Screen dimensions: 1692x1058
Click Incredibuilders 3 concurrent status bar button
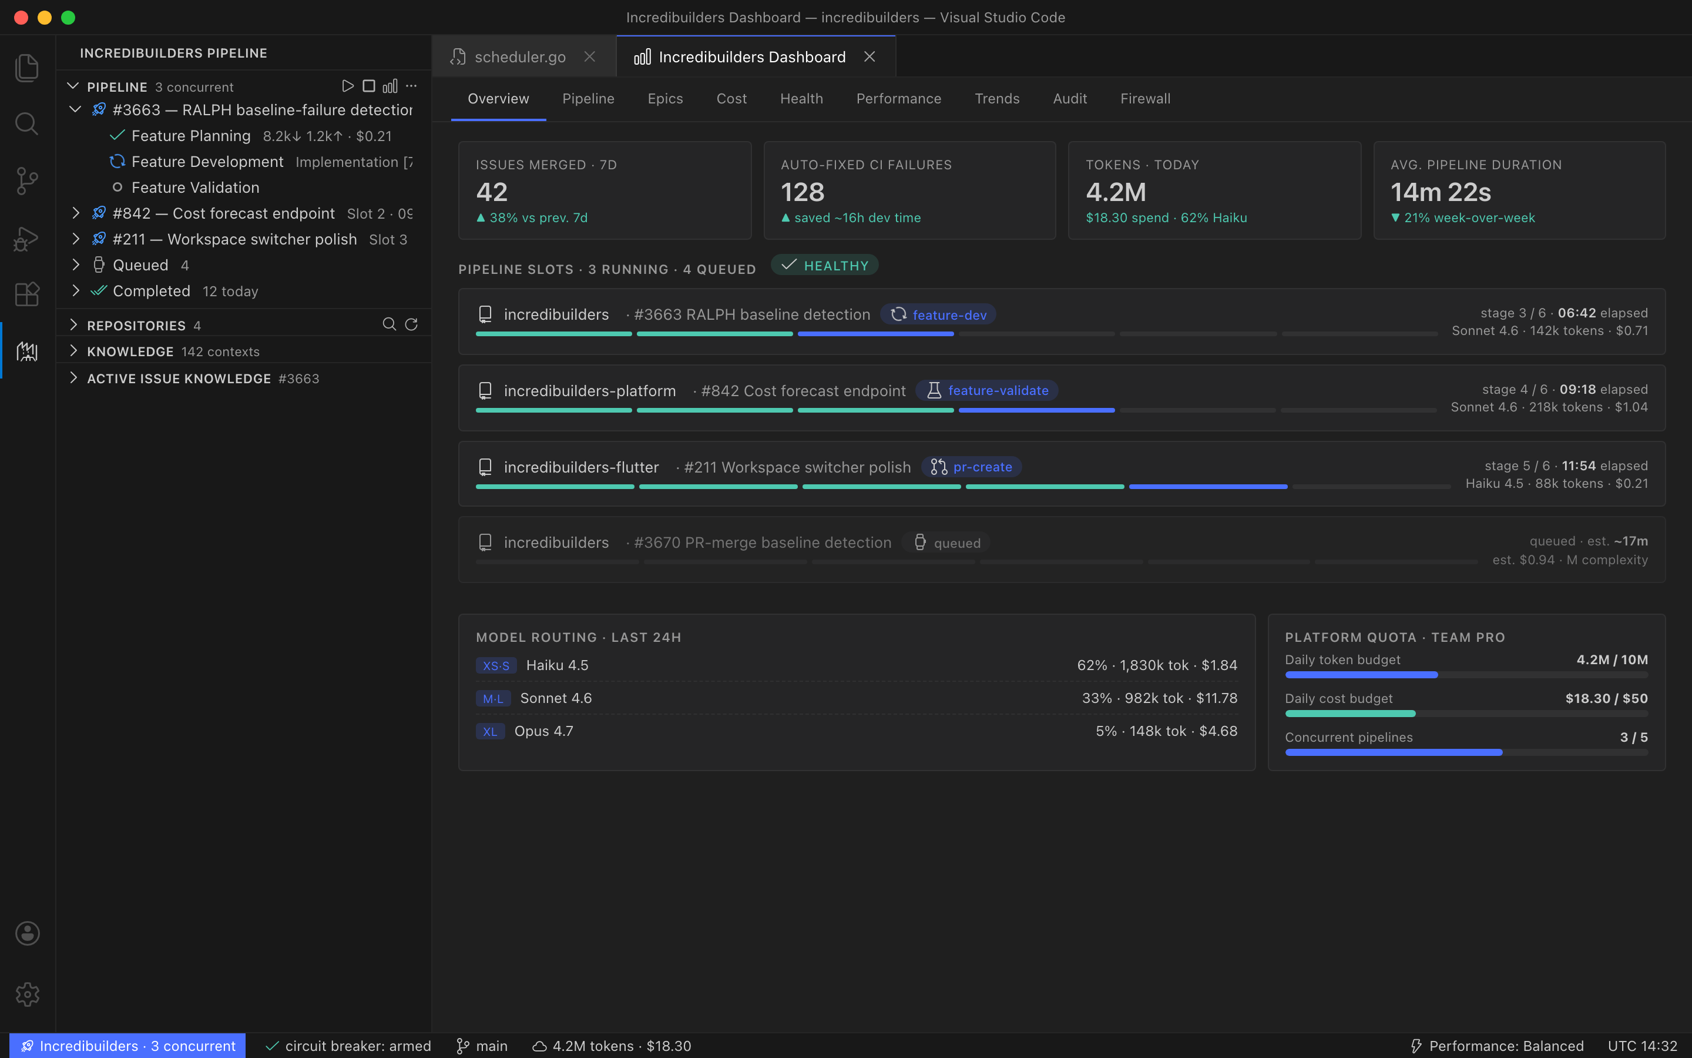127,1046
